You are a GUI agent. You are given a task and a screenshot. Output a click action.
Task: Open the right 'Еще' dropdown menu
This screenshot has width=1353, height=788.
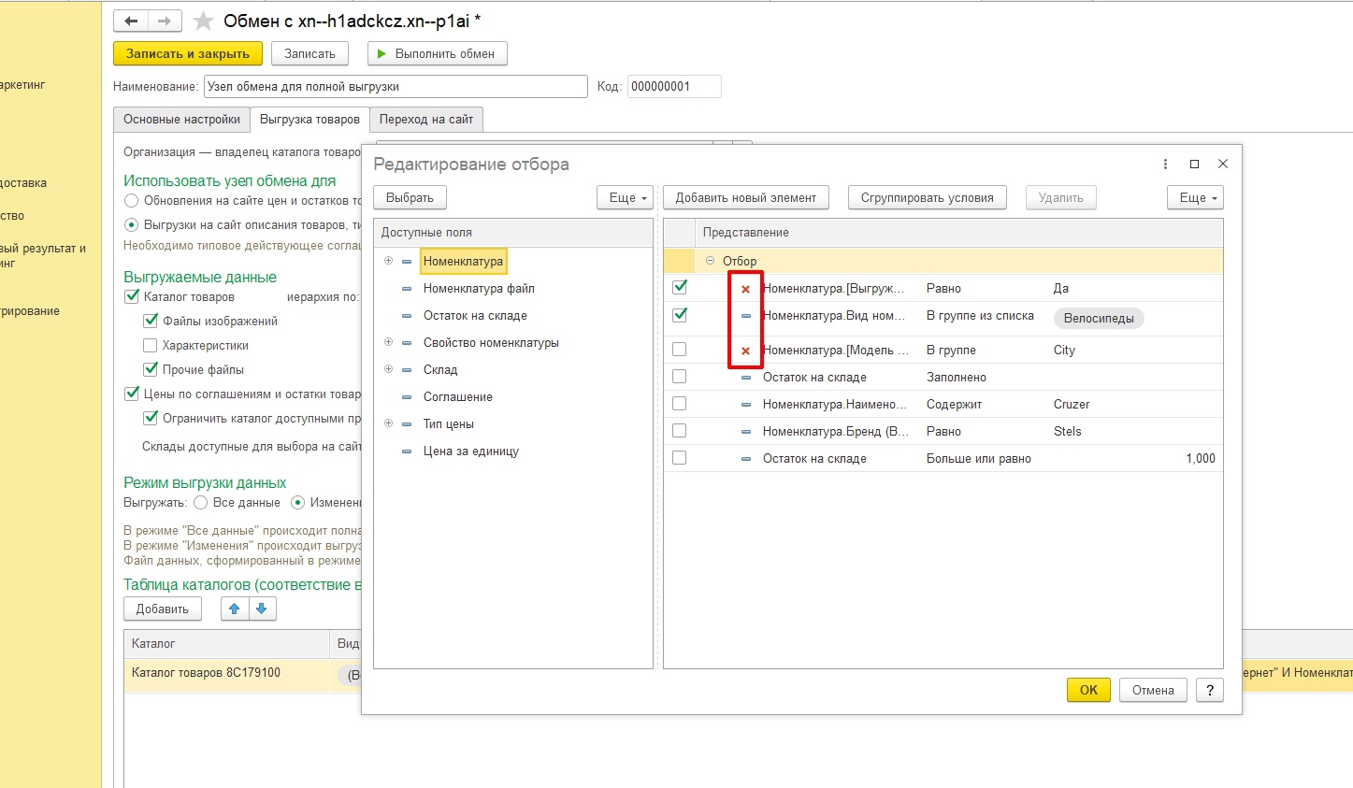pyautogui.click(x=1195, y=197)
